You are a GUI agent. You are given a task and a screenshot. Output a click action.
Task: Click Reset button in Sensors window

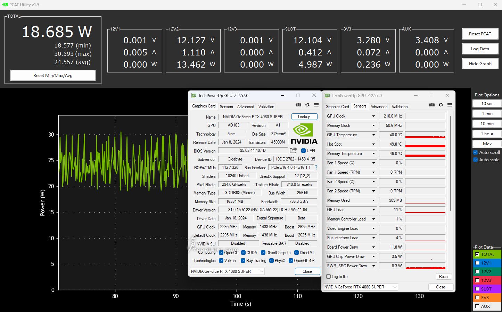[x=444, y=276]
